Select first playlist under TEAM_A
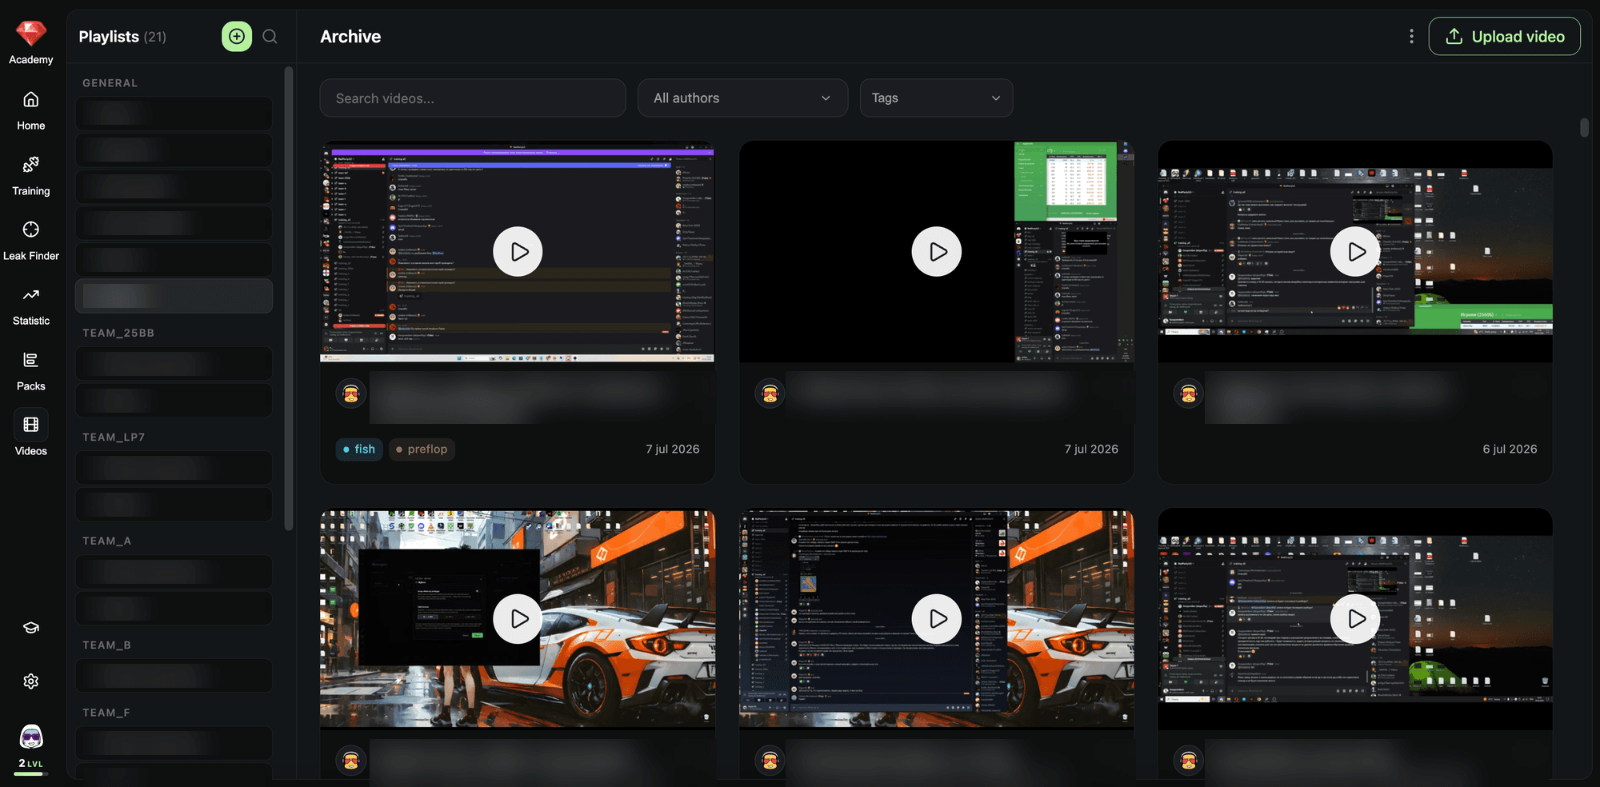1600x787 pixels. (x=174, y=572)
